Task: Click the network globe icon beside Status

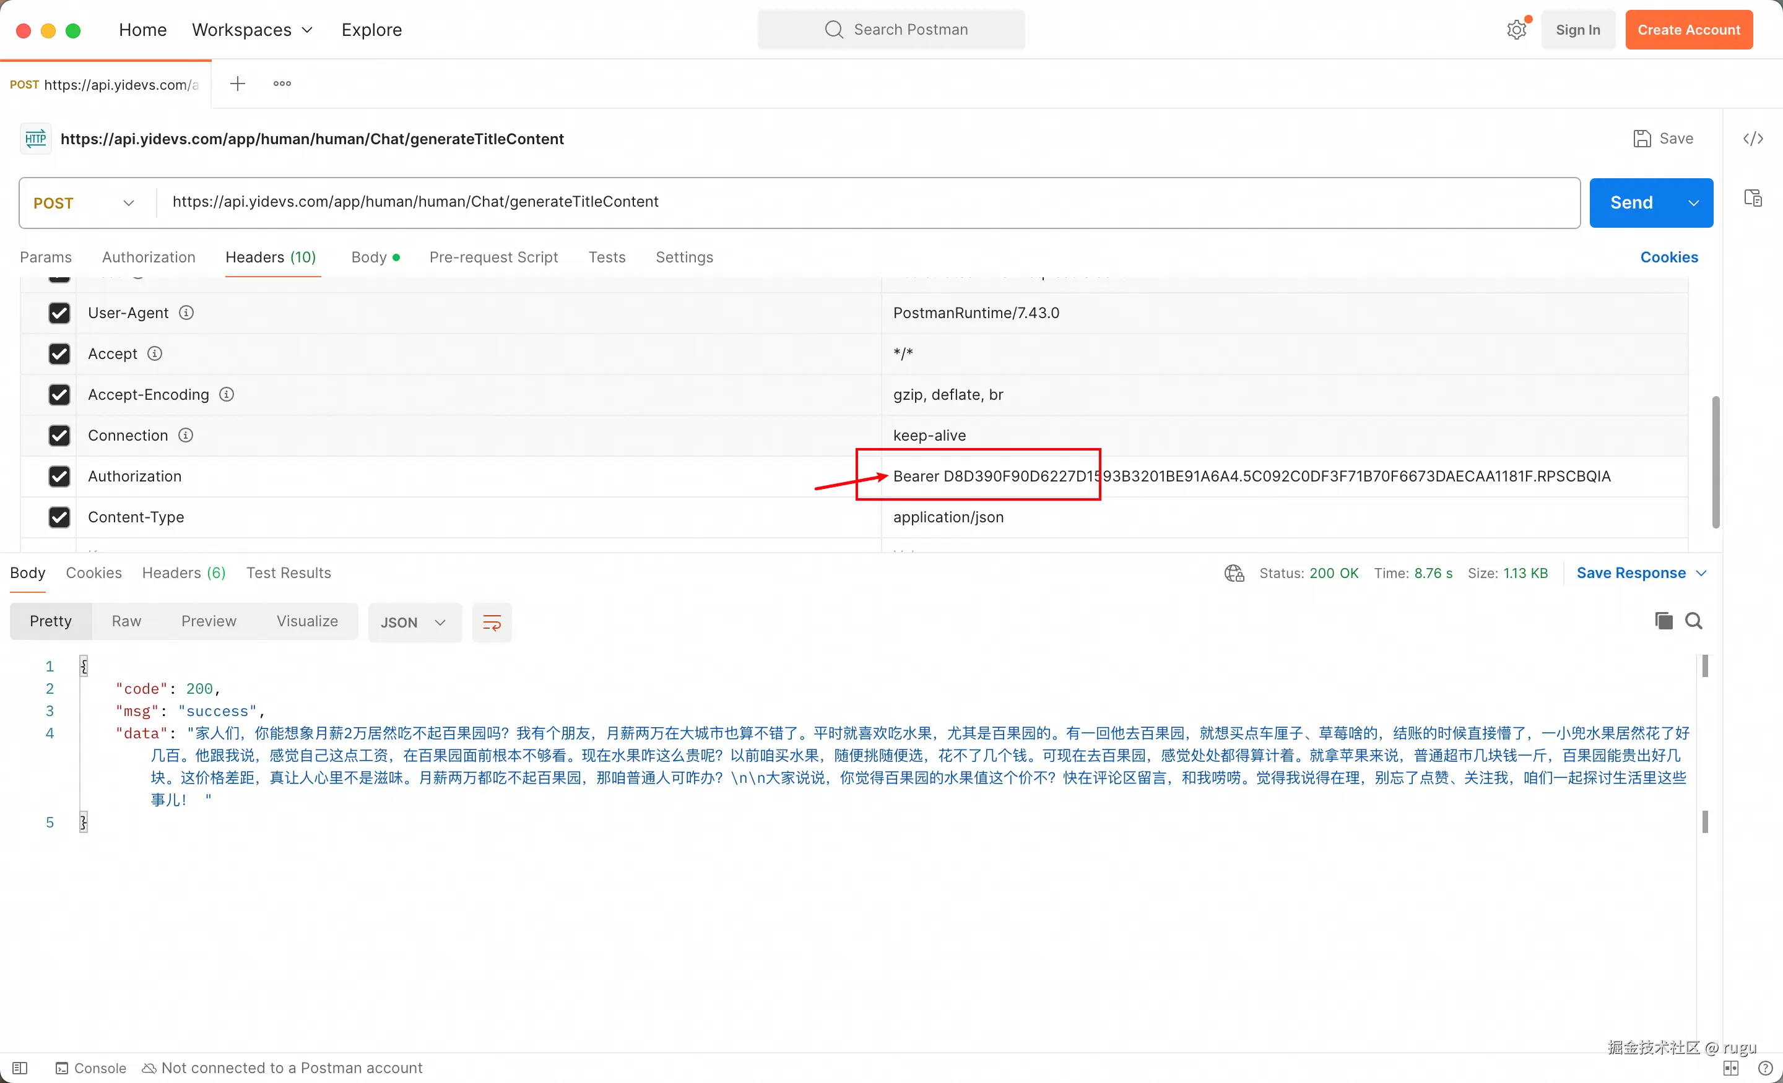Action: 1234,573
